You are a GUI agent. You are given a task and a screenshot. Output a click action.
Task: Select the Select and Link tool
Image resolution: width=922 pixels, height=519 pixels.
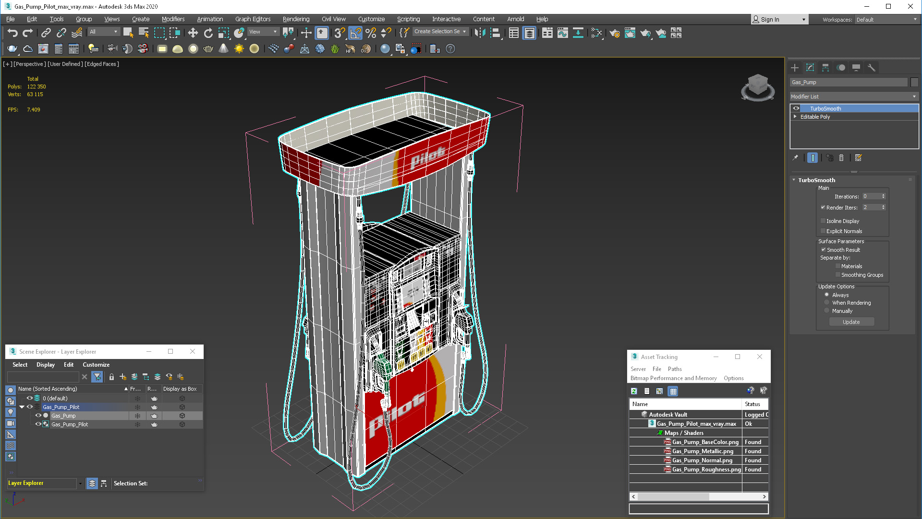pyautogui.click(x=46, y=33)
